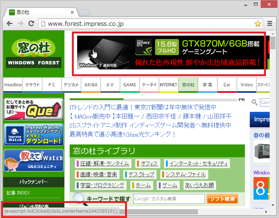
Task: Open the クラウド navigation tab
Action: (32, 85)
